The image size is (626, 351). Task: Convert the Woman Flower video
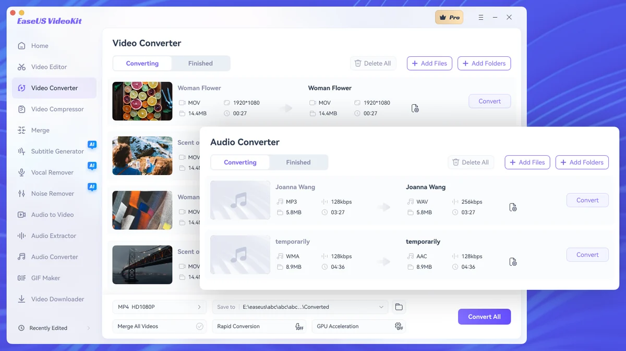[489, 102]
